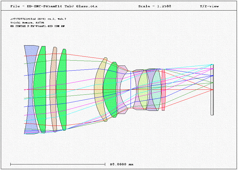The width and height of the screenshot is (238, 170).
Task: Select the HD PENTAX D FA*85mmF1.4ED description line
Action: coord(37,26)
